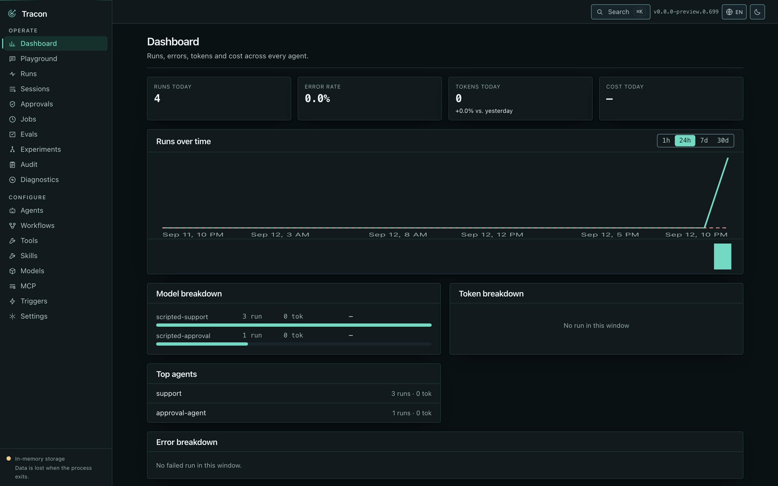Click the Sessions list icon
This screenshot has width=778, height=486.
pyautogui.click(x=12, y=89)
